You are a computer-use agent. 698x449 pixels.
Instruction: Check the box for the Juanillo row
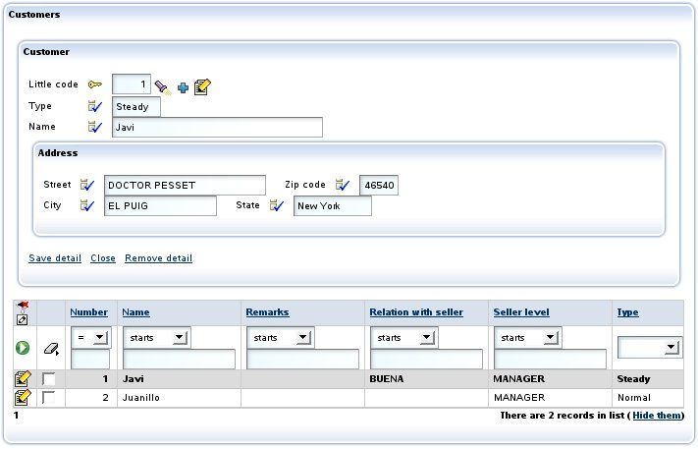coord(48,397)
